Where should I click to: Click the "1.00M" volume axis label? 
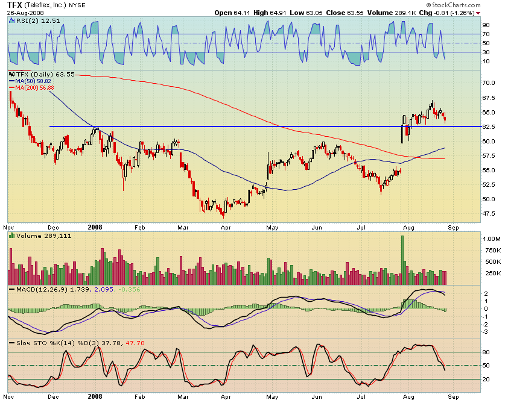[492, 239]
